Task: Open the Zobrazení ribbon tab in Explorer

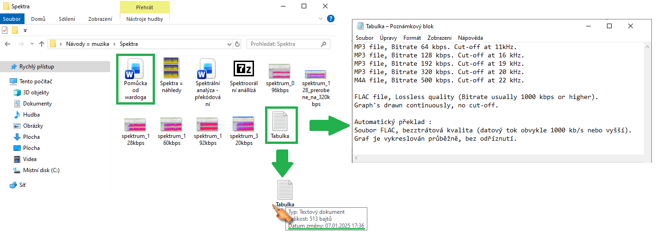Action: (100, 19)
